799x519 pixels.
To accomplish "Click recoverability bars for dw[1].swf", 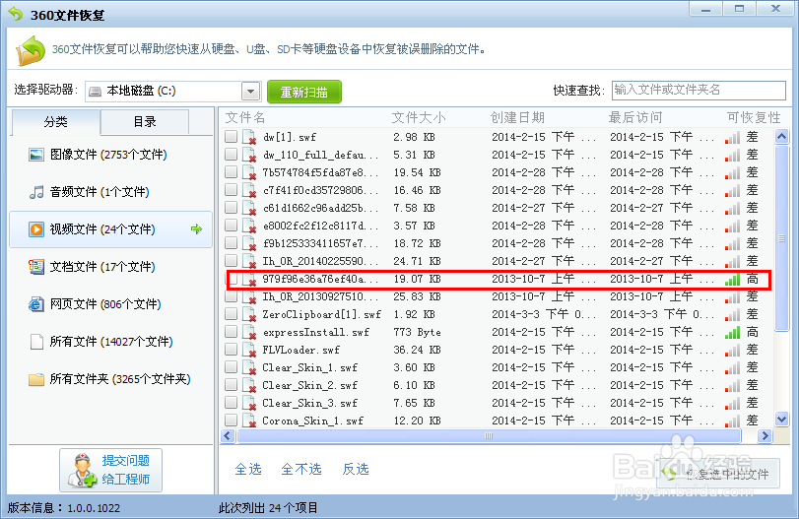I will (x=732, y=138).
